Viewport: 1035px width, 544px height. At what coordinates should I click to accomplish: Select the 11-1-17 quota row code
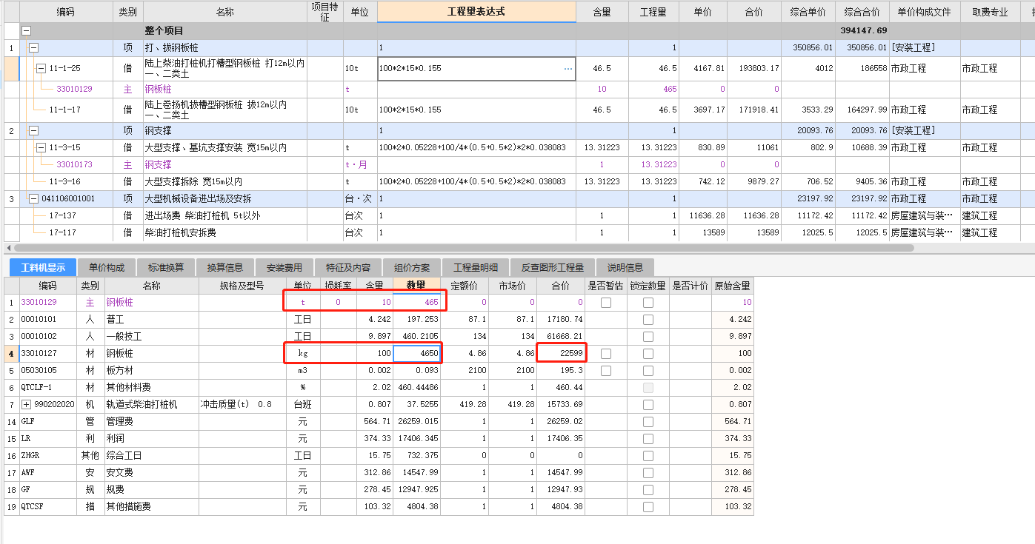coord(65,110)
